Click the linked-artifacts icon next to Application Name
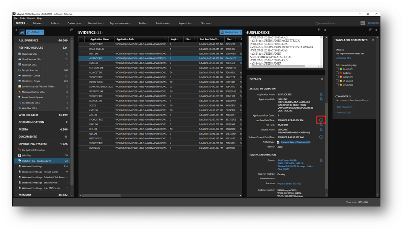405x231 pixels. [x=321, y=94]
